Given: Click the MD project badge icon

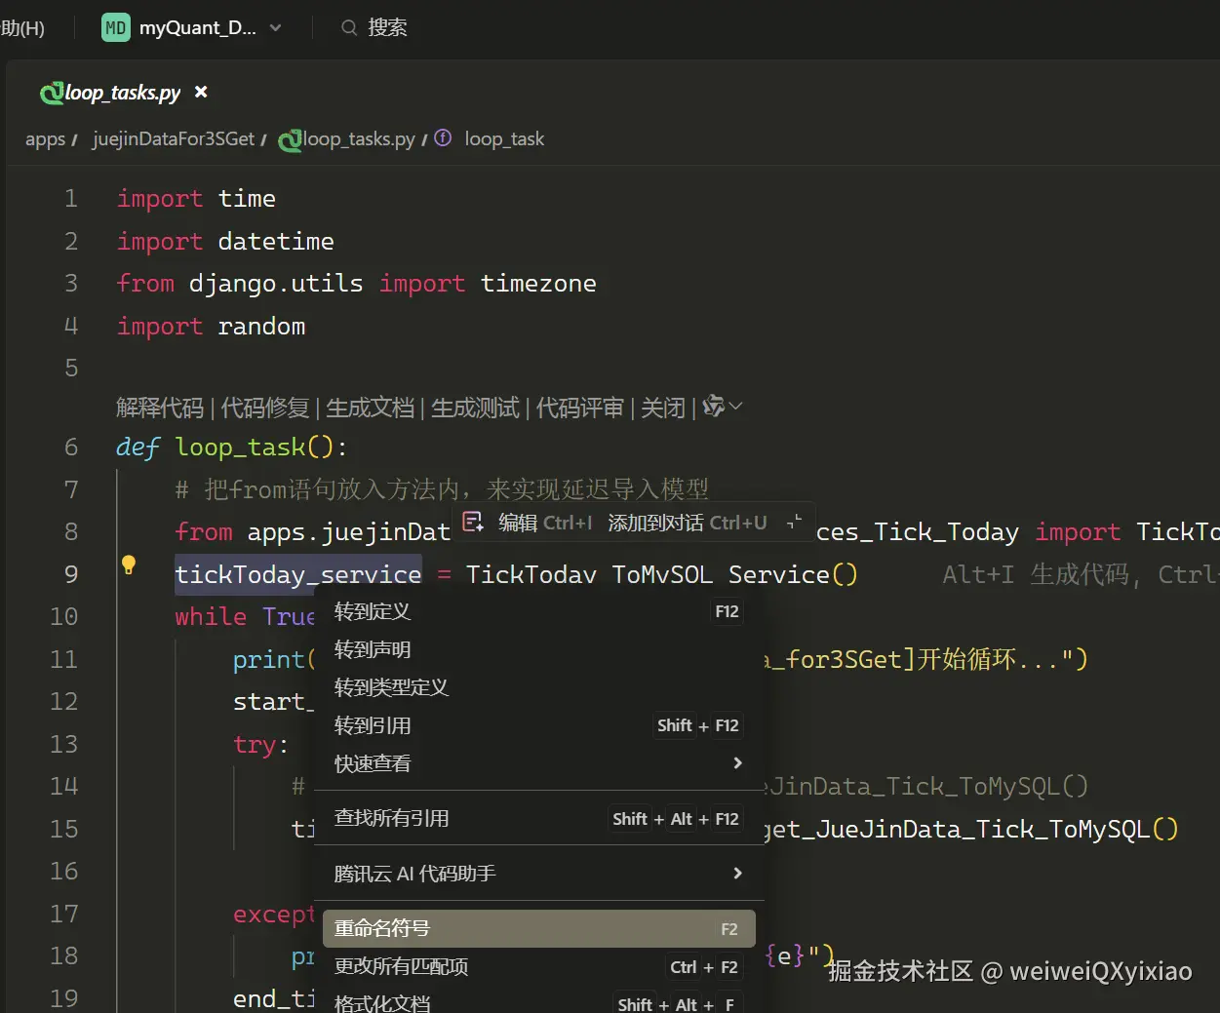Looking at the screenshot, I should 115,27.
